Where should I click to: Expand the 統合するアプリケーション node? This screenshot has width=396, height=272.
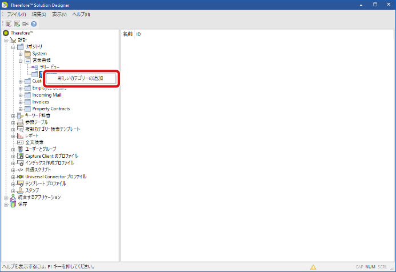tap(6, 197)
